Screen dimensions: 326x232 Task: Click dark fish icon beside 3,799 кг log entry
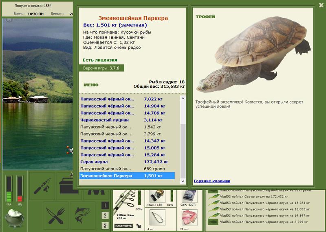(x=213, y=222)
